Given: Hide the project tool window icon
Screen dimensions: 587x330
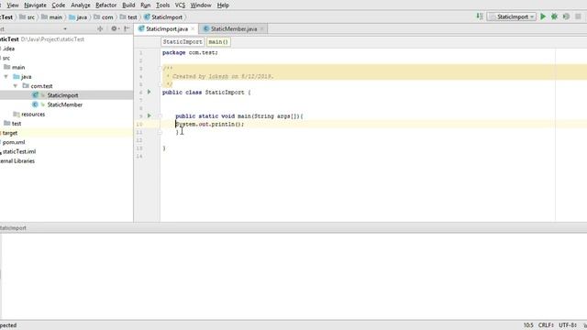Looking at the screenshot, I should pos(127,28).
